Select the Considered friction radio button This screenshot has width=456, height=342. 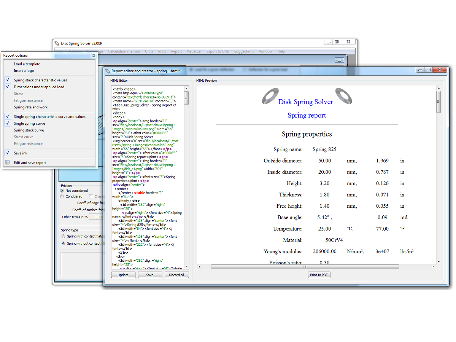tap(62, 197)
